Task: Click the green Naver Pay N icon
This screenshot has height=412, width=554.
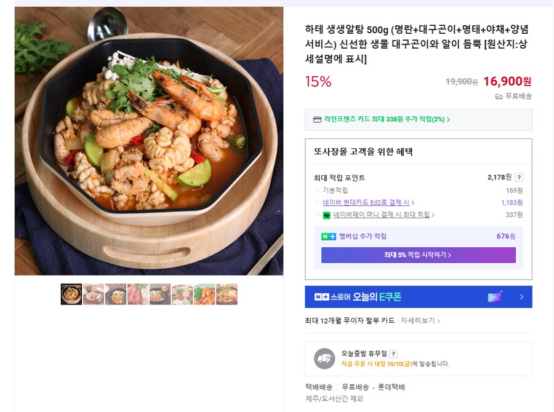Action: click(327, 215)
